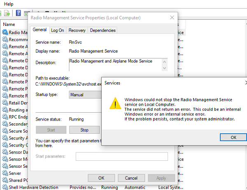This screenshot has width=247, height=190.
Task: Select the gear icon beside Server
Action: pos(5,174)
